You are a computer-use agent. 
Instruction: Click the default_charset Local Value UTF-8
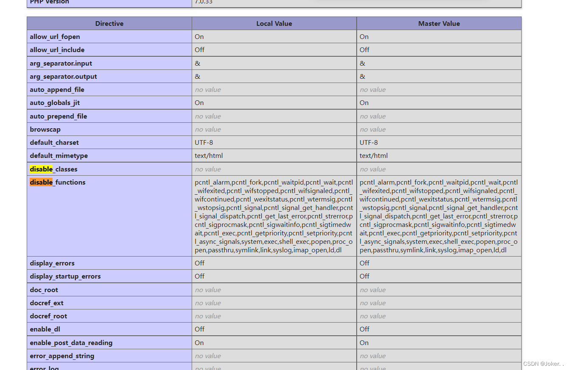(204, 143)
